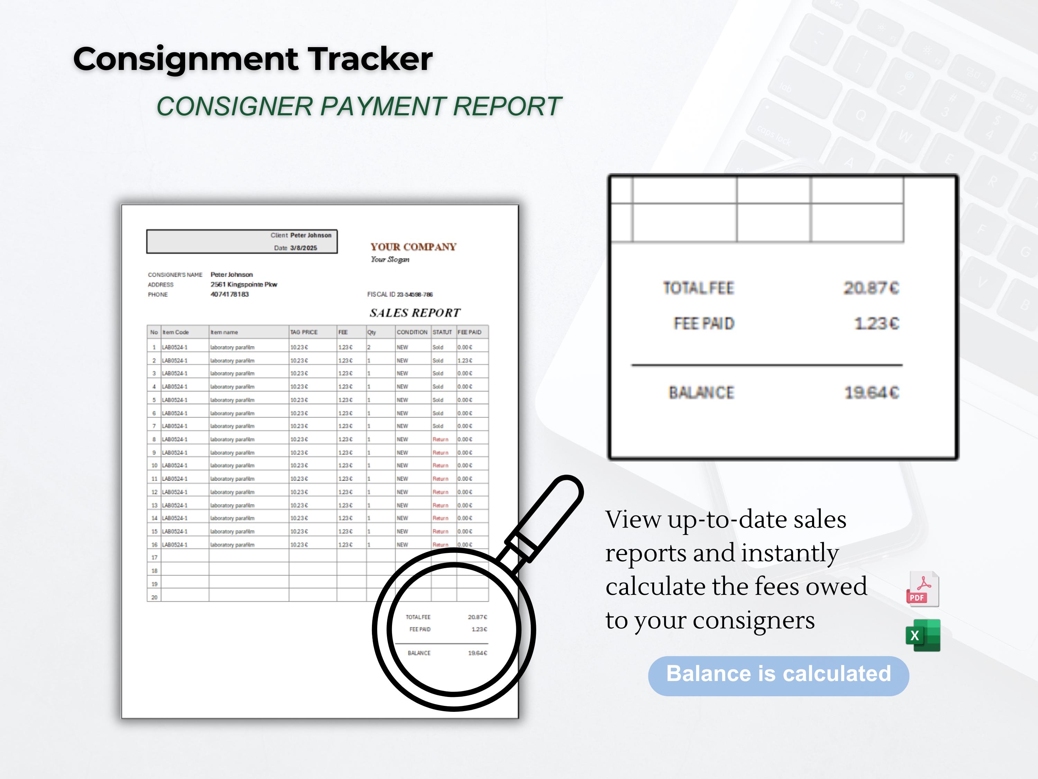Click the address '2561 Kingspointe Pkw'

point(244,285)
